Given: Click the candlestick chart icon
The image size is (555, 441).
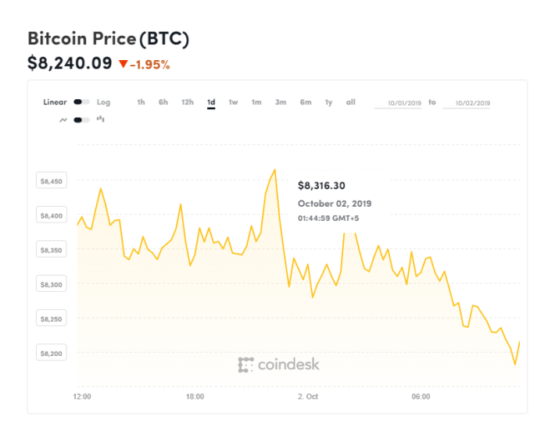Looking at the screenshot, I should pos(101,119).
